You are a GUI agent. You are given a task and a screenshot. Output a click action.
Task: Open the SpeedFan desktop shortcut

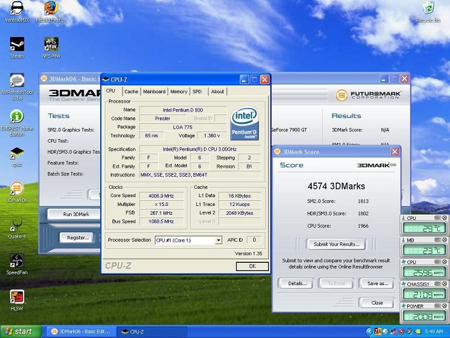[17, 265]
